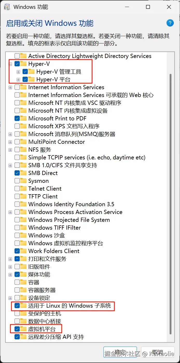The image size is (180, 363).
Task: Click the MultiPoint Connector folder icon
Action: [24, 141]
